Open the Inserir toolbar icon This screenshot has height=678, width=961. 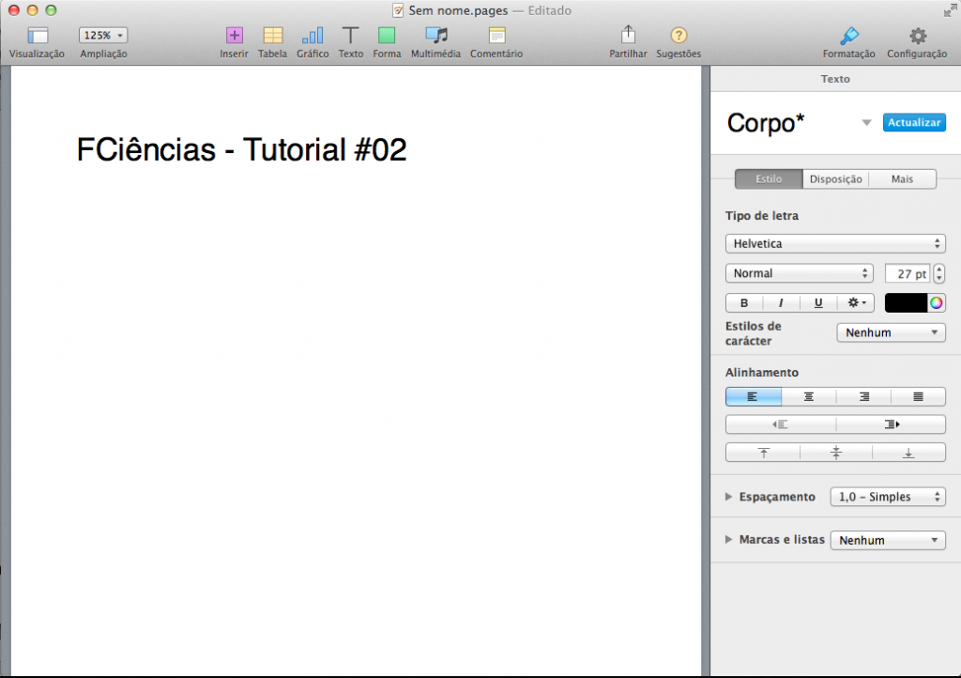234,36
